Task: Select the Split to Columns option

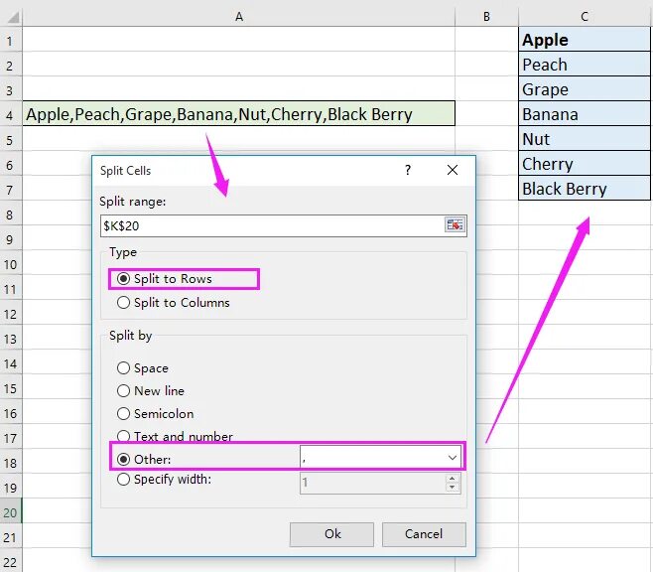Action: click(174, 303)
